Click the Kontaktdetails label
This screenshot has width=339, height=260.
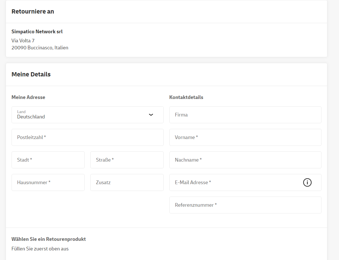click(186, 97)
